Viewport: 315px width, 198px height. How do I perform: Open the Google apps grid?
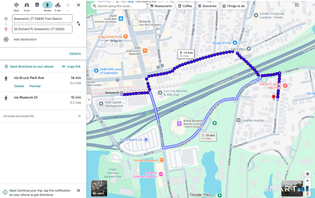[297, 5]
